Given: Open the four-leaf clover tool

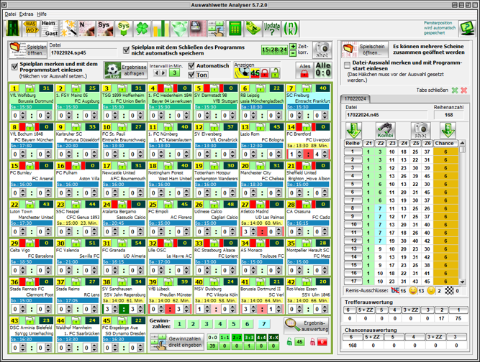Looking at the screenshot, I should click(x=142, y=29).
